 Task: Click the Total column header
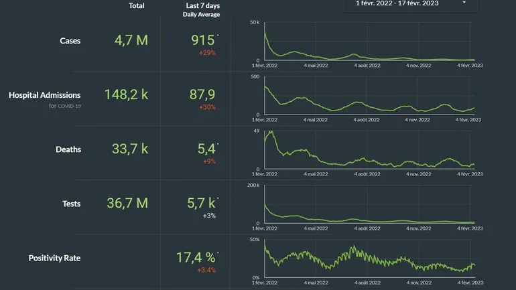click(137, 6)
